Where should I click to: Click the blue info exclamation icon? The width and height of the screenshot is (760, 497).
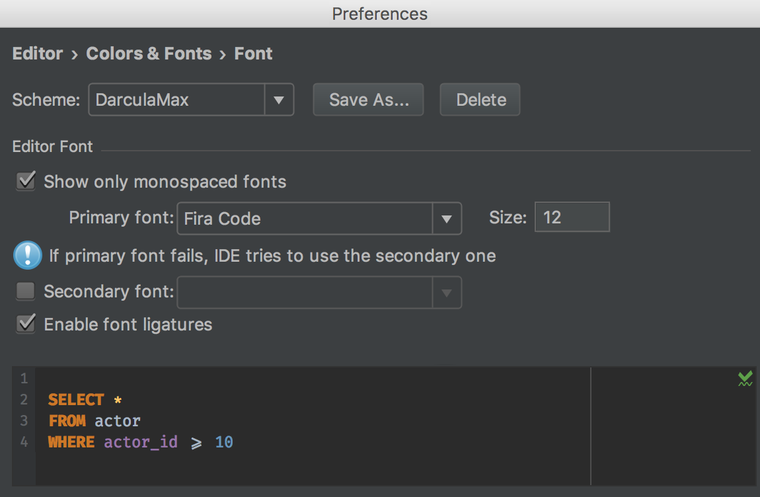28,255
